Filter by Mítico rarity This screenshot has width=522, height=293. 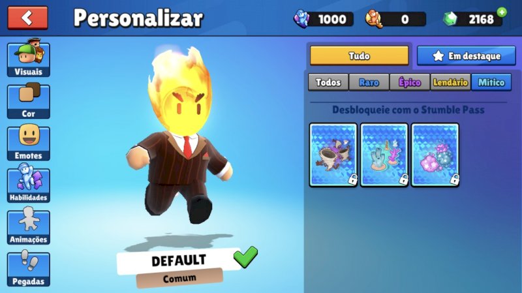pyautogui.click(x=491, y=82)
